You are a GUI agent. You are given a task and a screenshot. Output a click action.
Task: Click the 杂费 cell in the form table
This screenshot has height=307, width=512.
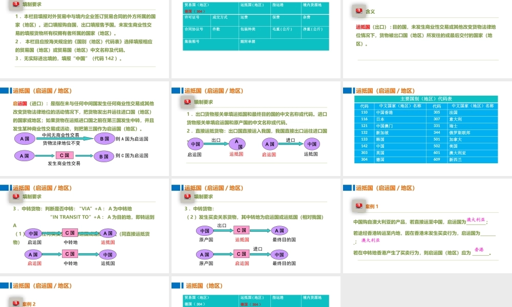tap(315, 20)
